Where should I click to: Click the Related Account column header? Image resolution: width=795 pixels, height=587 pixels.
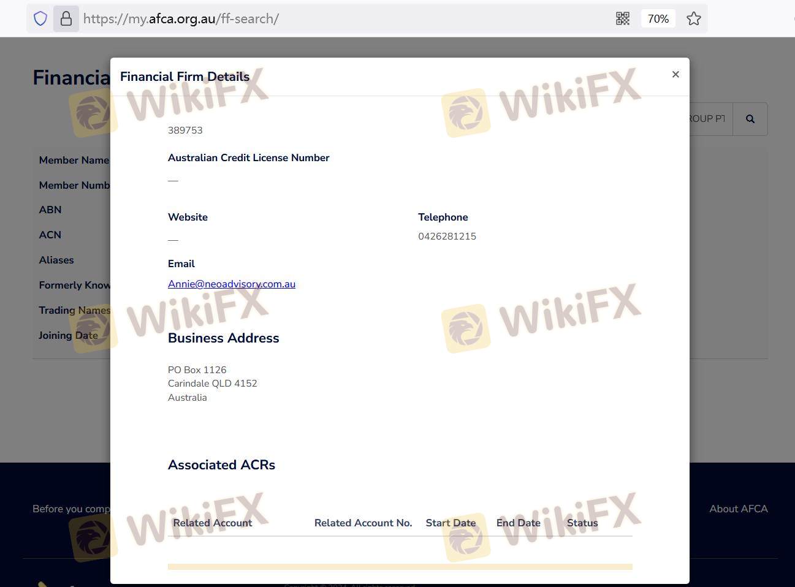(x=213, y=523)
